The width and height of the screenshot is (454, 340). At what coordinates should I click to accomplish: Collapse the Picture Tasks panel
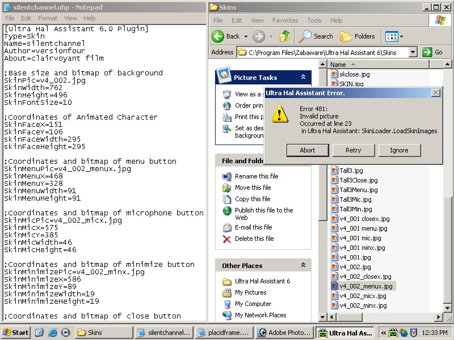tap(303, 77)
